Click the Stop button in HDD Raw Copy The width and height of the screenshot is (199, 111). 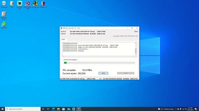point(103,73)
